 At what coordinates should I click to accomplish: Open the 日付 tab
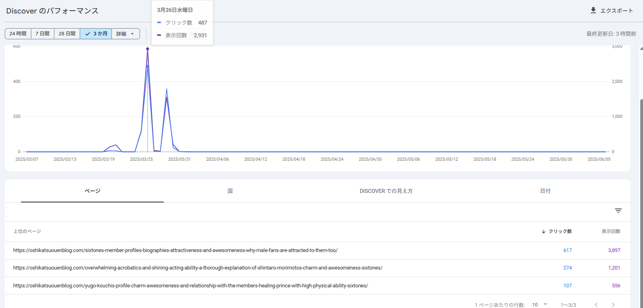click(545, 191)
